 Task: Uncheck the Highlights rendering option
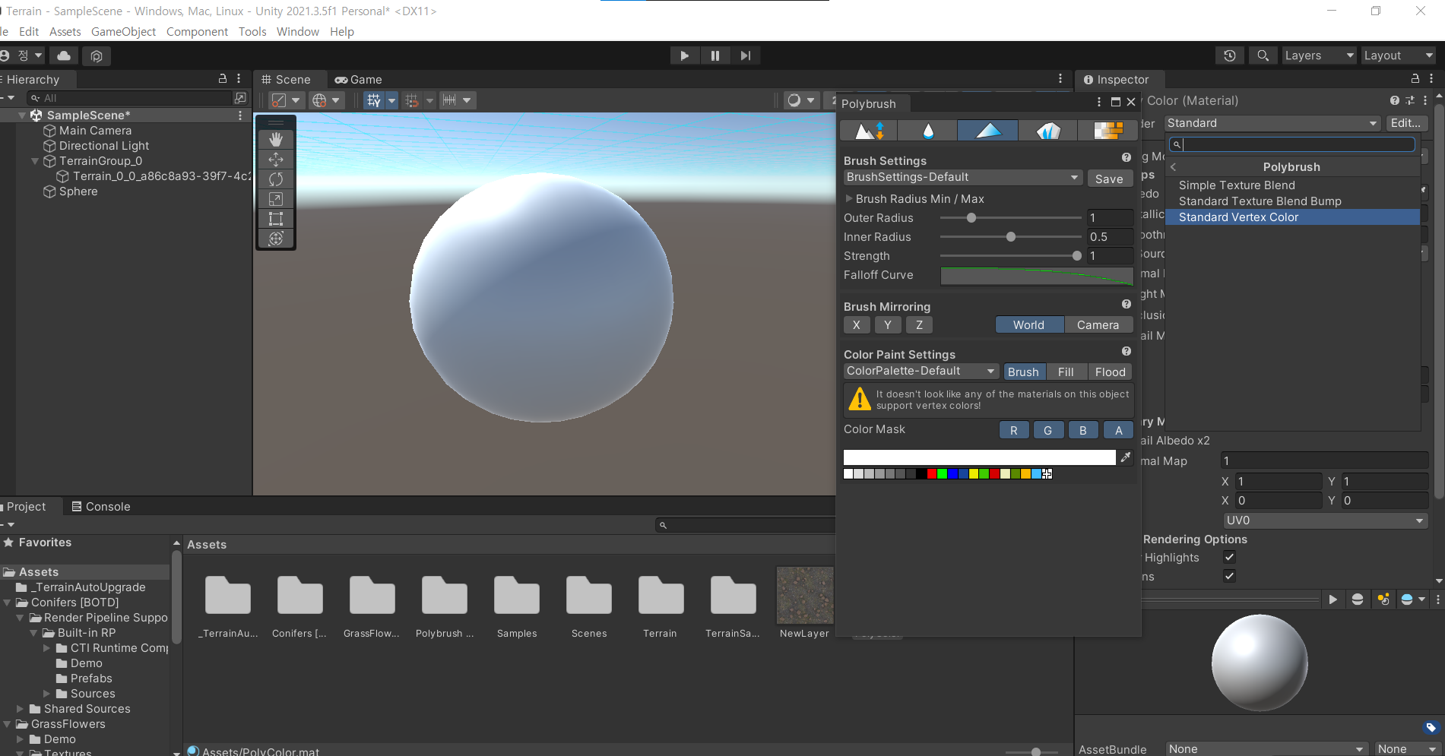coord(1229,557)
